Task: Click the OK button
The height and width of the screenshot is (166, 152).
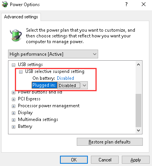Action: tap(74, 160)
